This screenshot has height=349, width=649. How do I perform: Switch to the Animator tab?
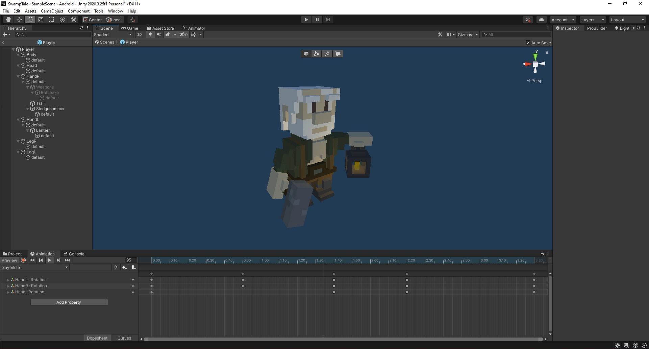tap(194, 28)
